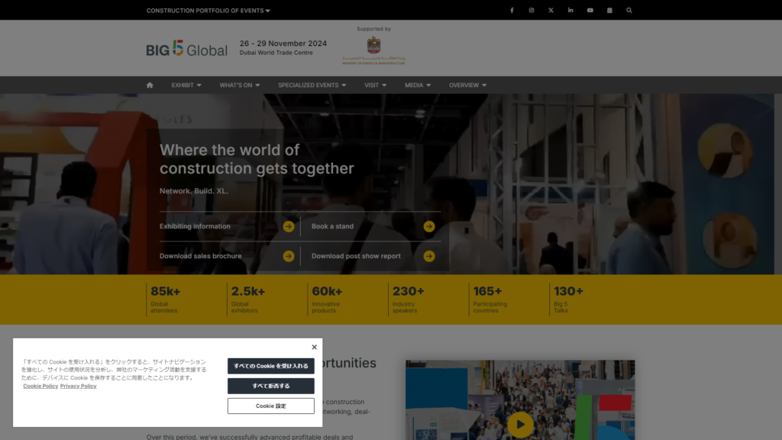Open the Visit menu
The width and height of the screenshot is (782, 440).
pos(375,86)
